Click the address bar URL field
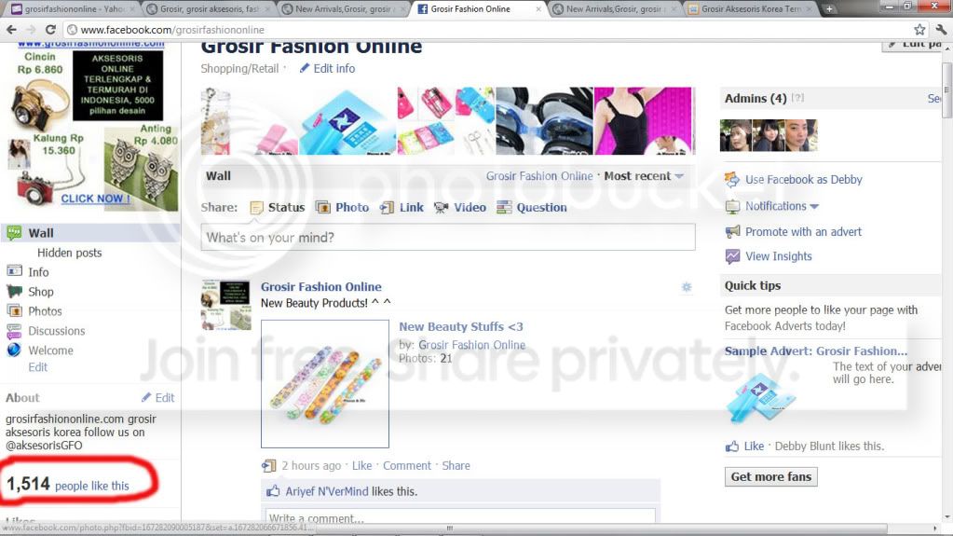953x536 pixels. [486, 29]
